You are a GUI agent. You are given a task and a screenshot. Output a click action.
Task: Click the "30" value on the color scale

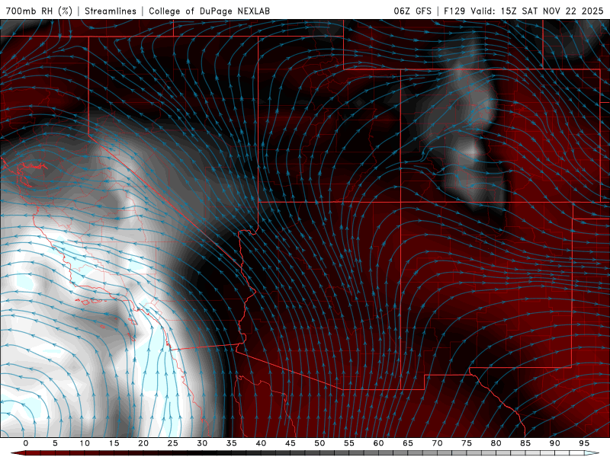tap(202, 443)
